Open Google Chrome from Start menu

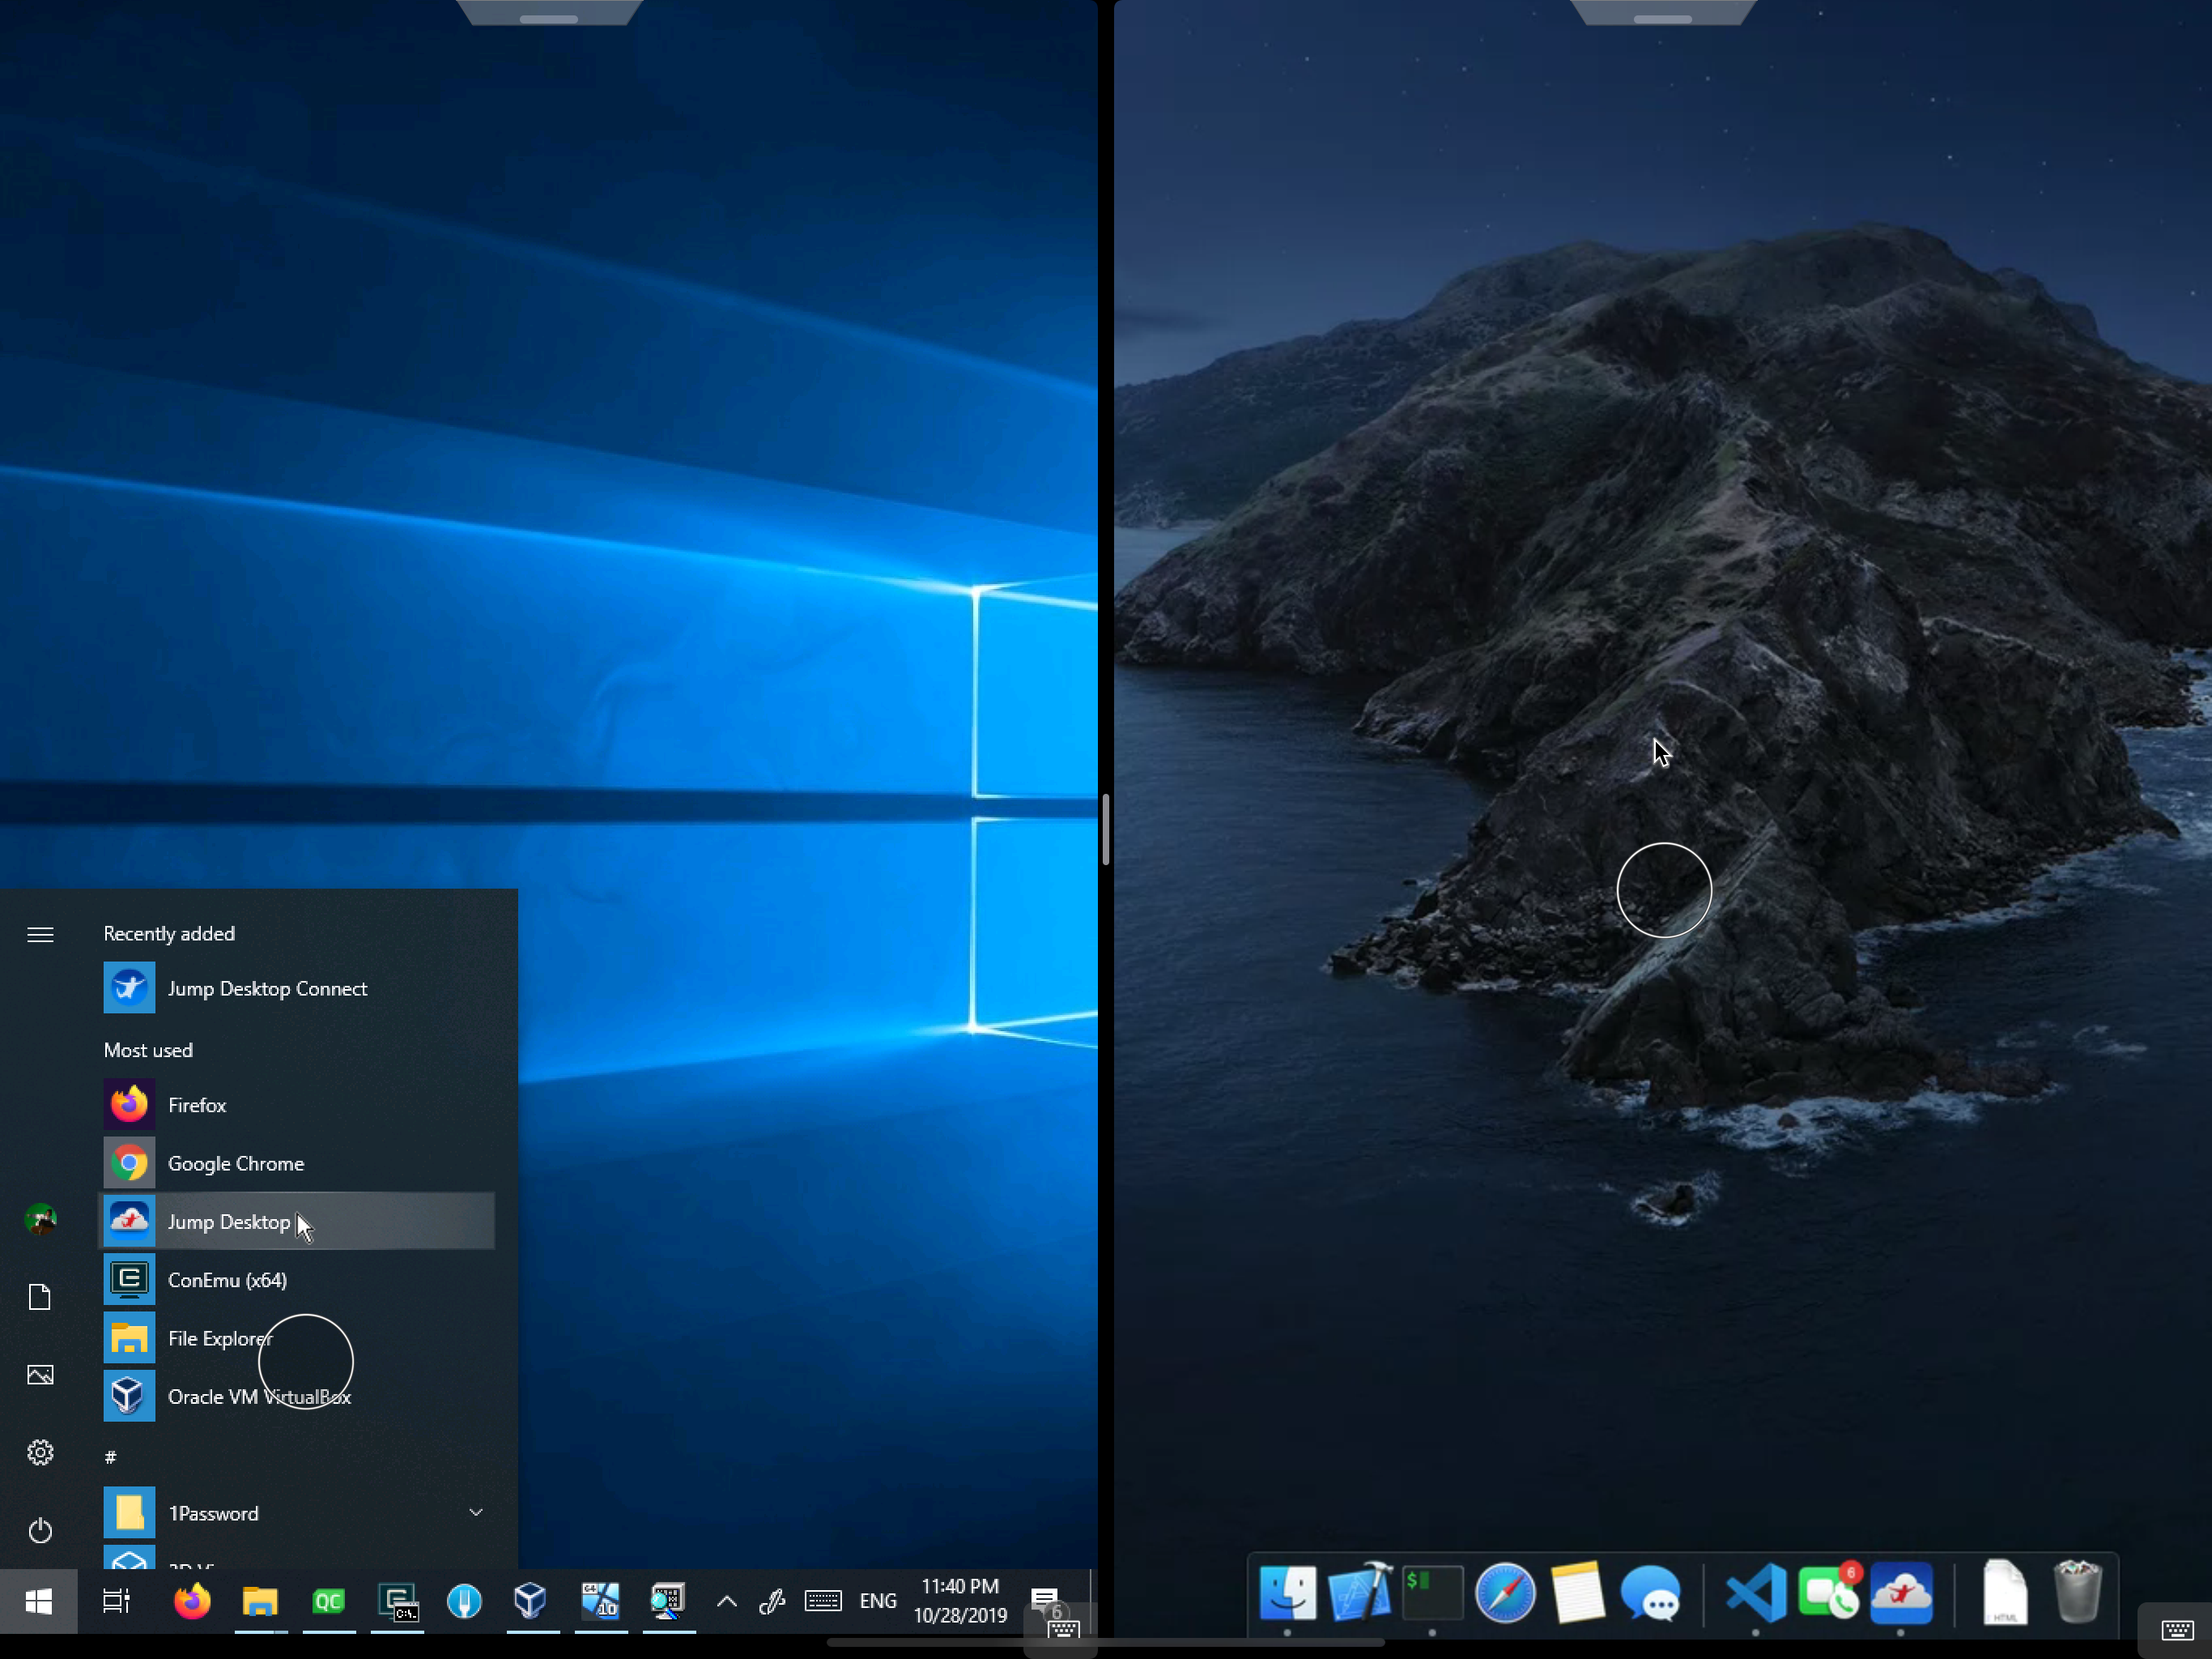click(x=235, y=1162)
